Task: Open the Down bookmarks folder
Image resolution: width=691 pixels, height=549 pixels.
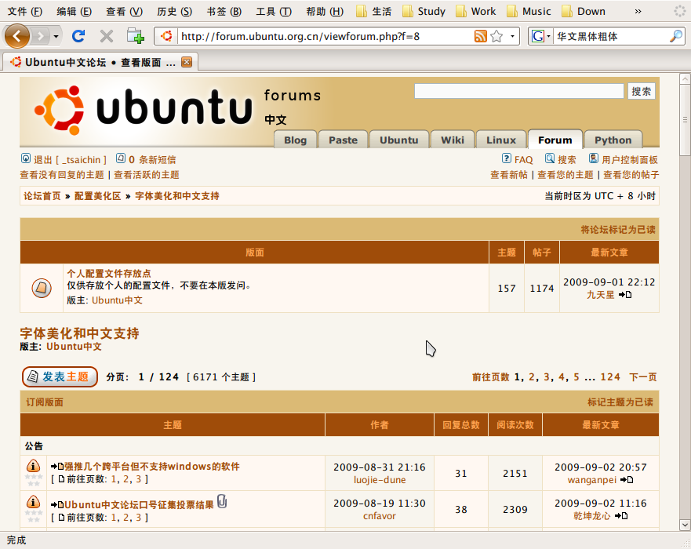Action: pos(584,12)
